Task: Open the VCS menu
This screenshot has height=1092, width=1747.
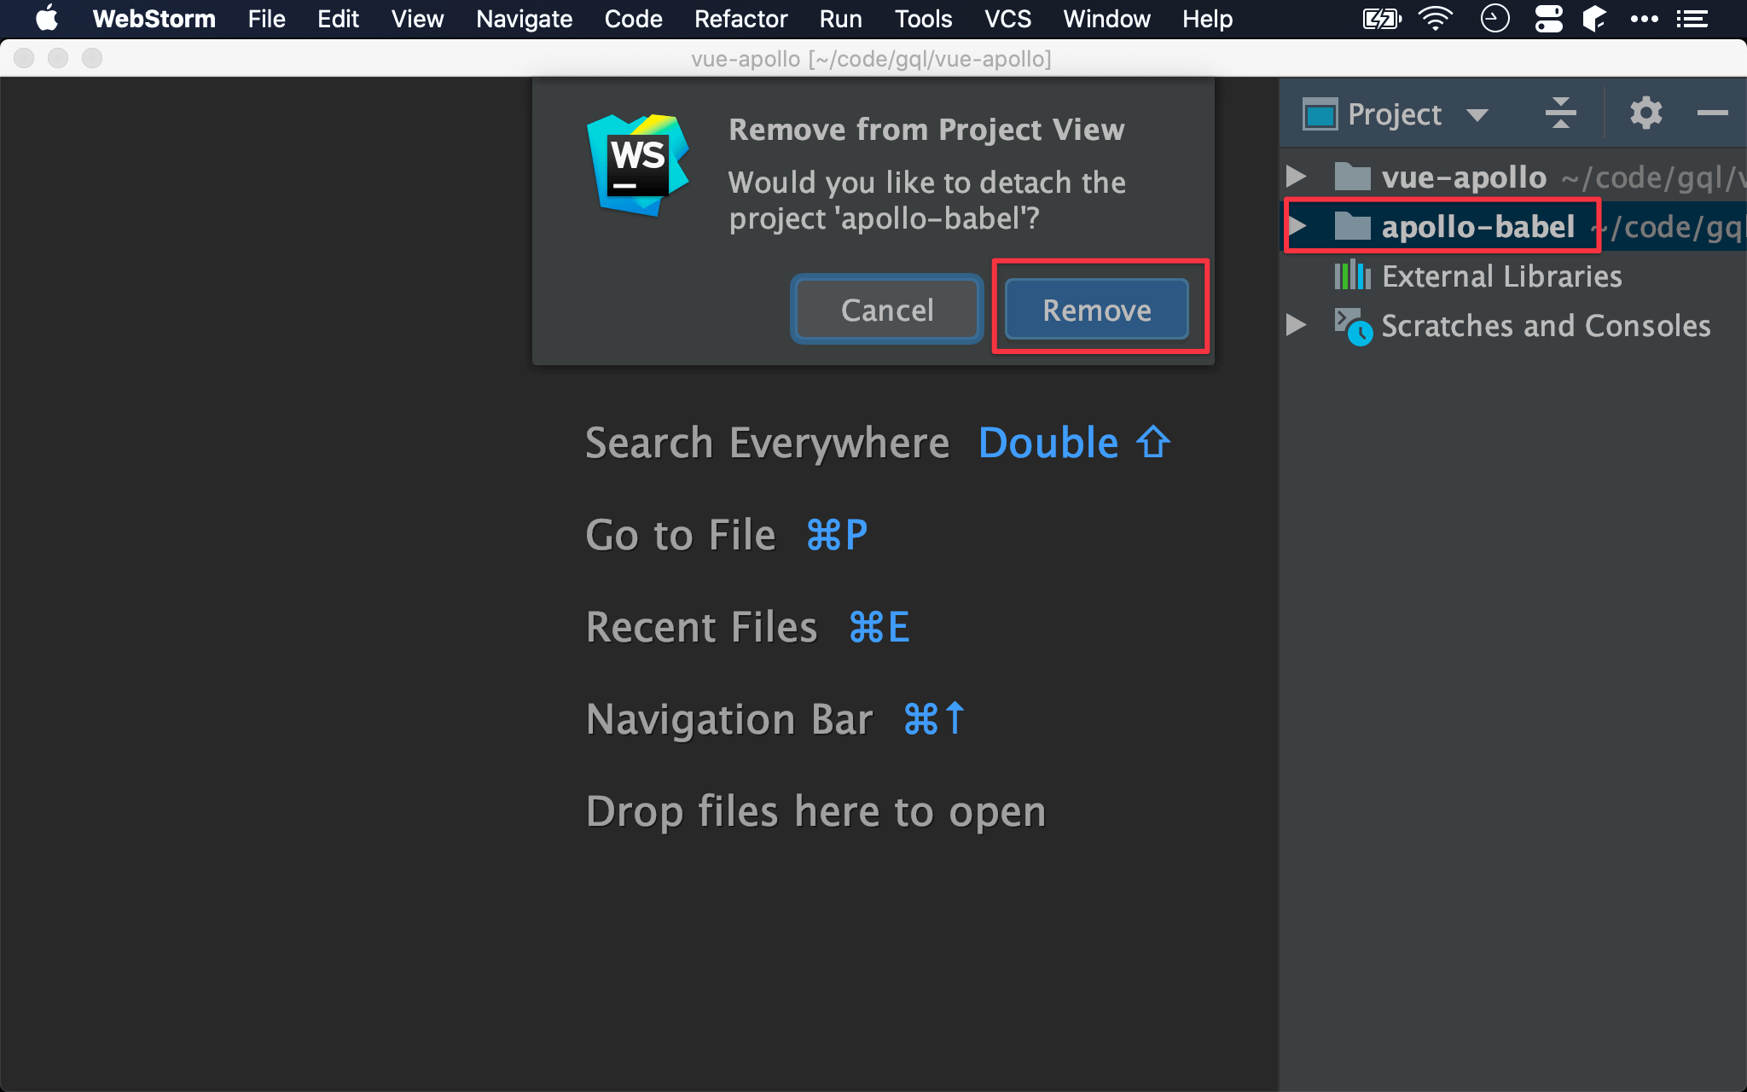Action: coord(1007,19)
